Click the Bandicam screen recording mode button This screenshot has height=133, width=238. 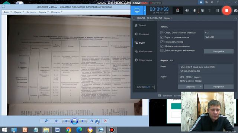tap(137, 10)
